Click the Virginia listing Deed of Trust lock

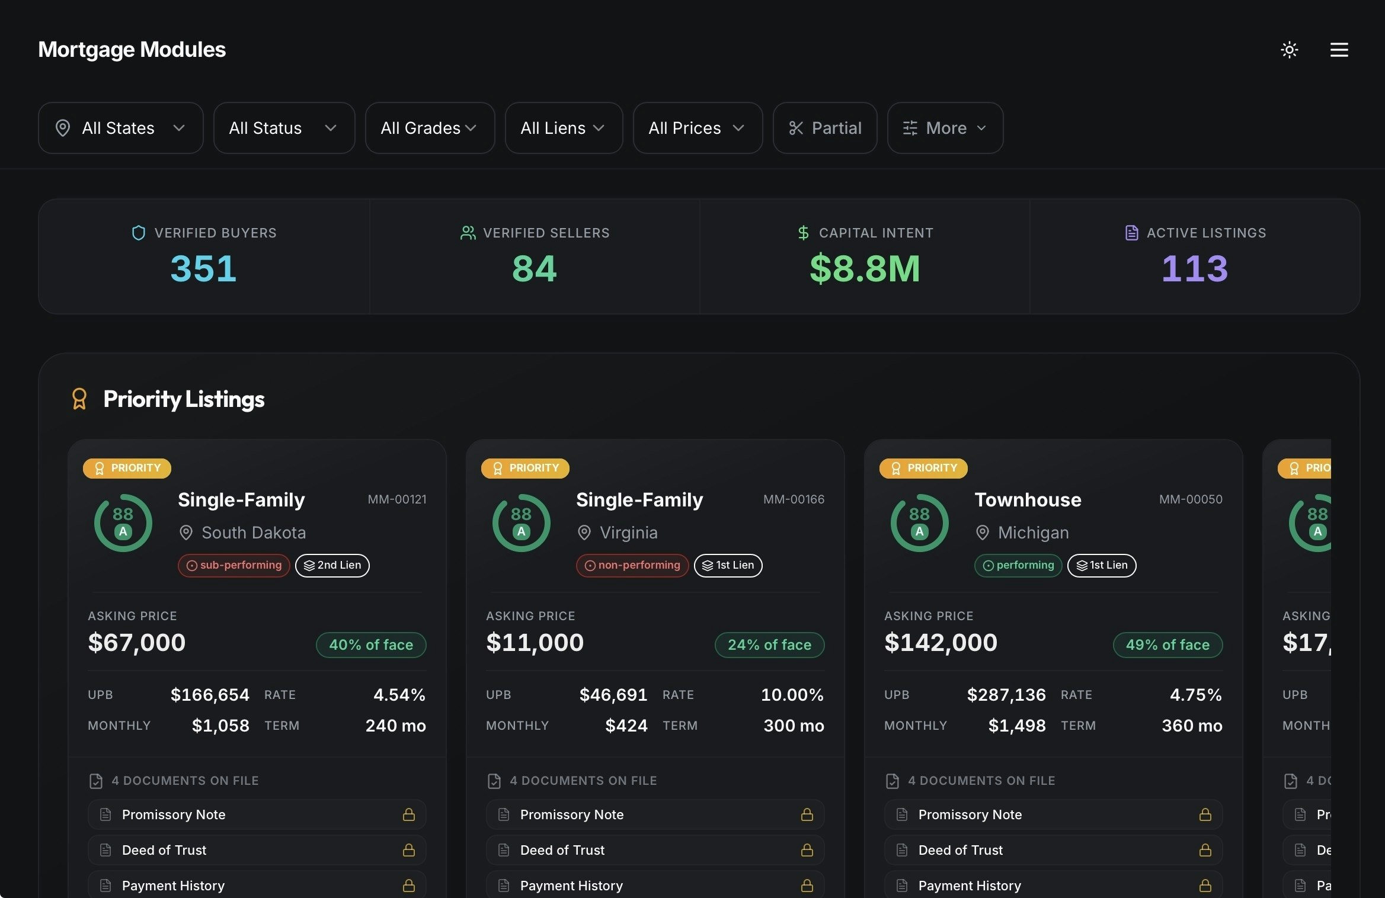coord(807,850)
